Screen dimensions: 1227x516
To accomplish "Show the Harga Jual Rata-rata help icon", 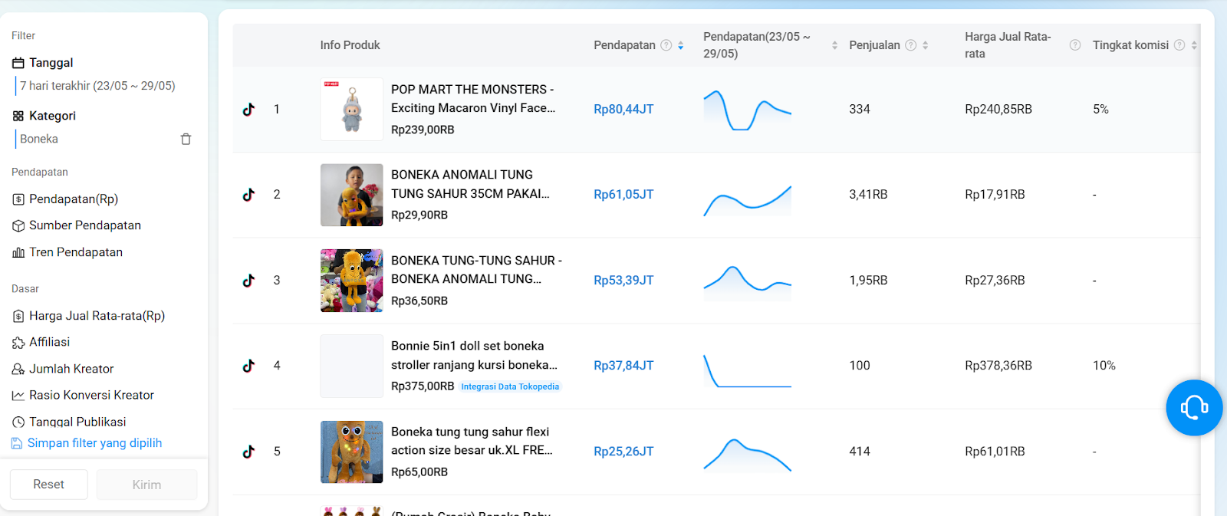I will click(x=1075, y=45).
